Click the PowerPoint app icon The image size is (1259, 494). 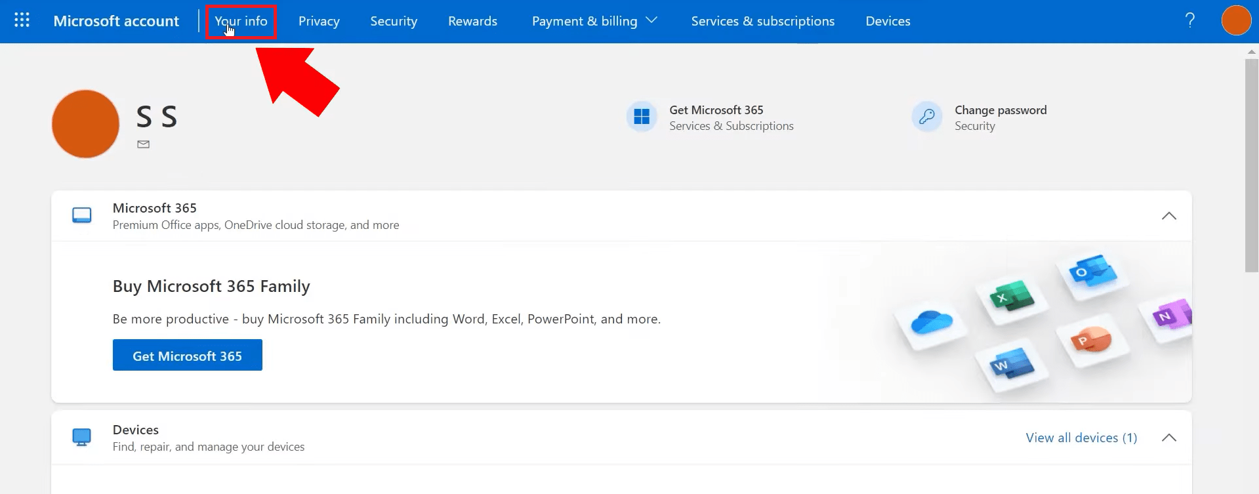1090,339
